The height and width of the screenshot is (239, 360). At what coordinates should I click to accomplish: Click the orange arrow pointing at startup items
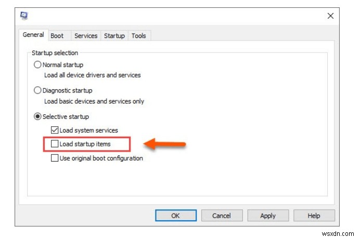tap(164, 144)
